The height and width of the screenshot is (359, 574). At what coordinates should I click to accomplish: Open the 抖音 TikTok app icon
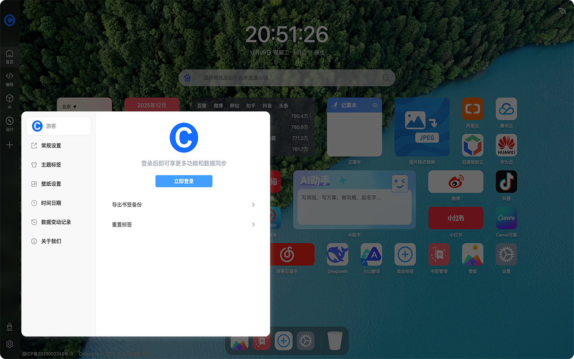click(x=506, y=182)
